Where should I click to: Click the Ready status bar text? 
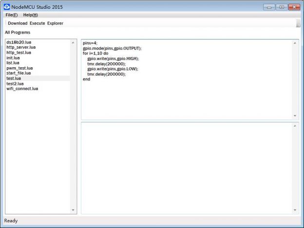[x=11, y=221]
